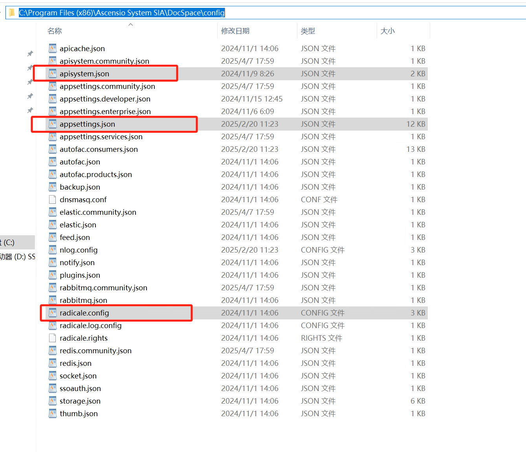Click the thumb.json file icon
This screenshot has width=526, height=452.
[x=52, y=413]
